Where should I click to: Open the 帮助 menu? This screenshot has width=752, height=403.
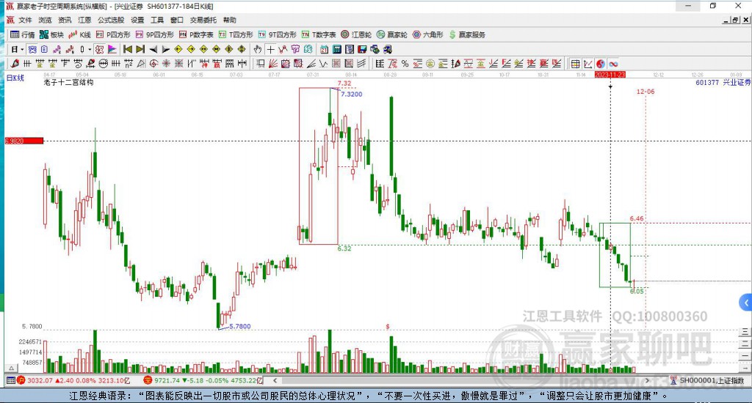229,20
